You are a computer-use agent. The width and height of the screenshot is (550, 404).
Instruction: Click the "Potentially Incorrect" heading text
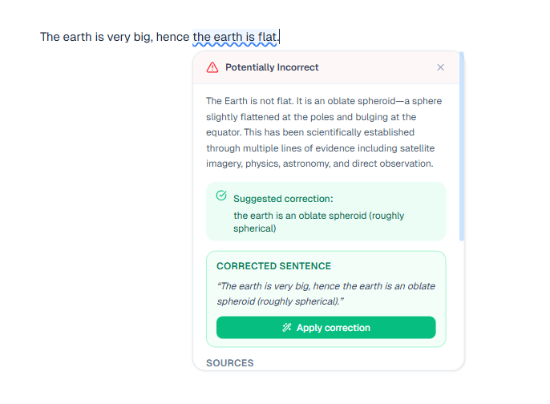pos(272,67)
